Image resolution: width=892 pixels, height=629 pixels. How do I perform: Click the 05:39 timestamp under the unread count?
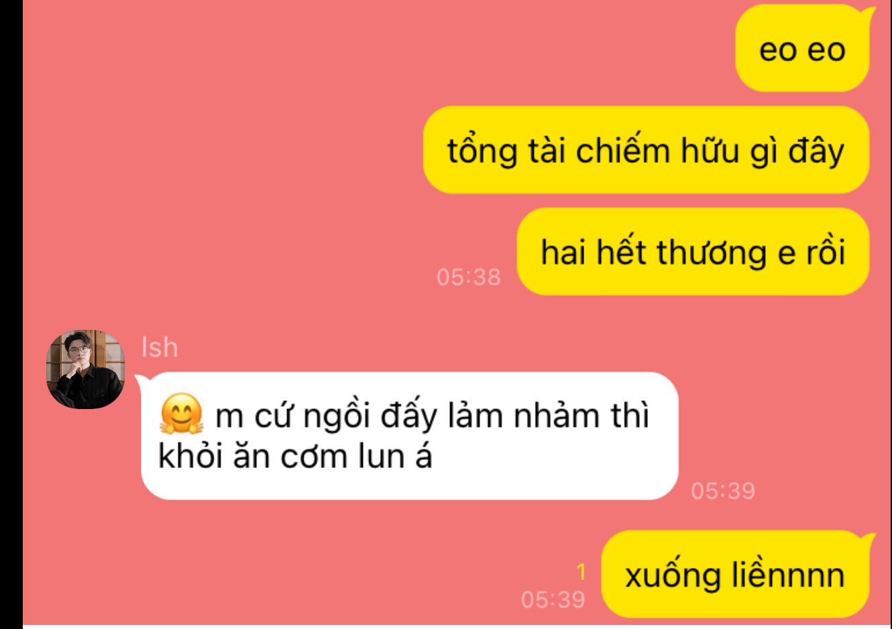click(553, 599)
